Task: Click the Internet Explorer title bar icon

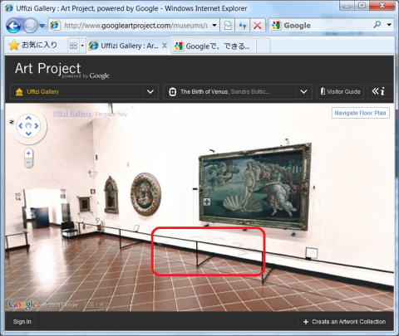Action: tap(9, 8)
